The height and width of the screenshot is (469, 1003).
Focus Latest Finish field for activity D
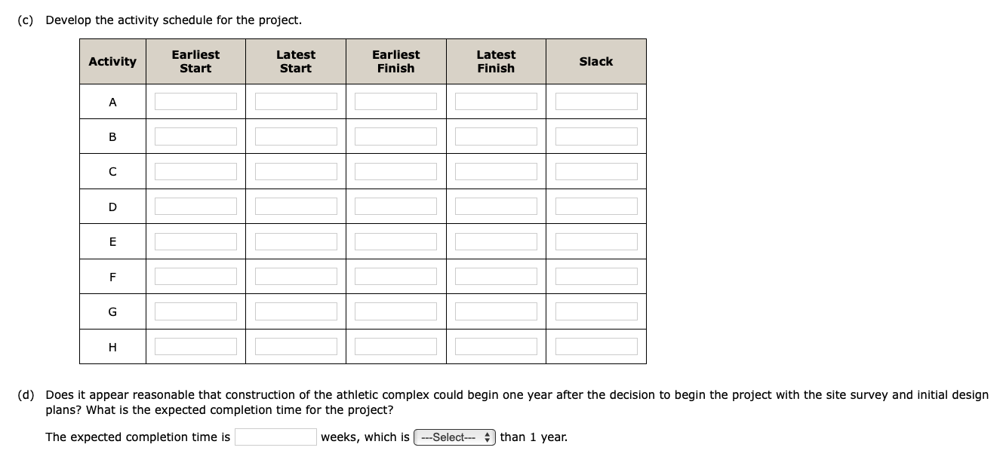coord(496,206)
